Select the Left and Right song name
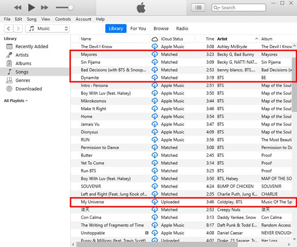The image size is (297, 247). 114,194
